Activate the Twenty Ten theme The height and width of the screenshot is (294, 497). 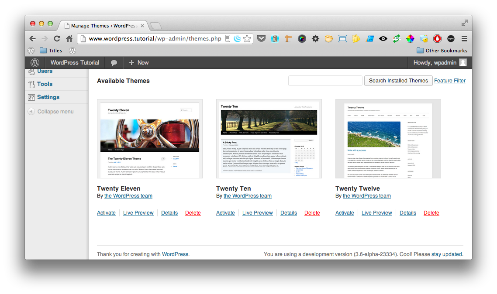pyautogui.click(x=225, y=213)
